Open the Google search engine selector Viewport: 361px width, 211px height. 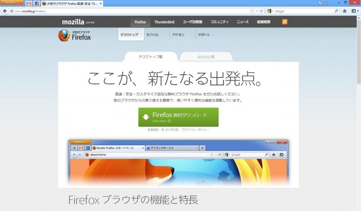click(270, 11)
